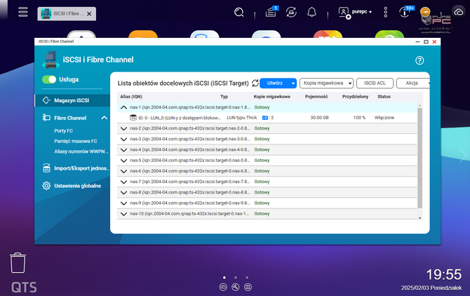The width and height of the screenshot is (470, 296).
Task: Collapse the Fibre Channel sidebar section
Action: click(x=105, y=118)
